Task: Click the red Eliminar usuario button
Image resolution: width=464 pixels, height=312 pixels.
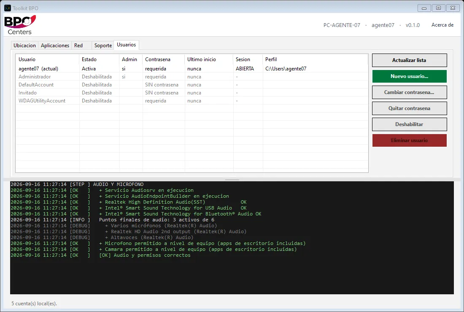Action: coord(409,140)
